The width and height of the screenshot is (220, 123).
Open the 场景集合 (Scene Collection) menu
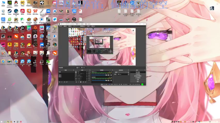coord(83,26)
